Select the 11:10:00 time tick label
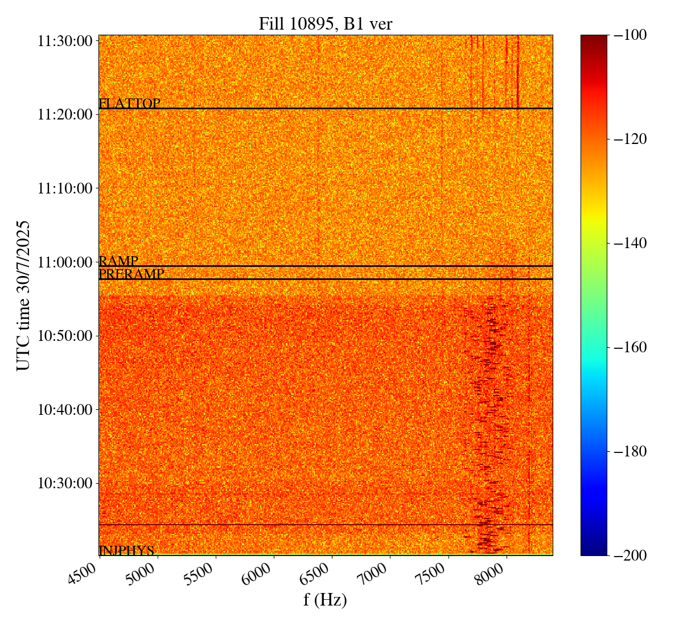Viewport: 683px width, 626px height. [x=65, y=188]
